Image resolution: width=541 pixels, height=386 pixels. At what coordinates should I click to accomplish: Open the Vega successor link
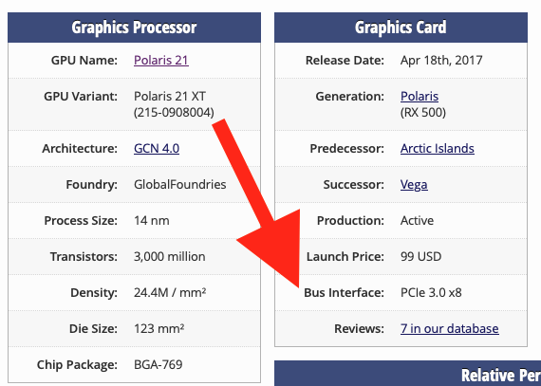pos(414,185)
